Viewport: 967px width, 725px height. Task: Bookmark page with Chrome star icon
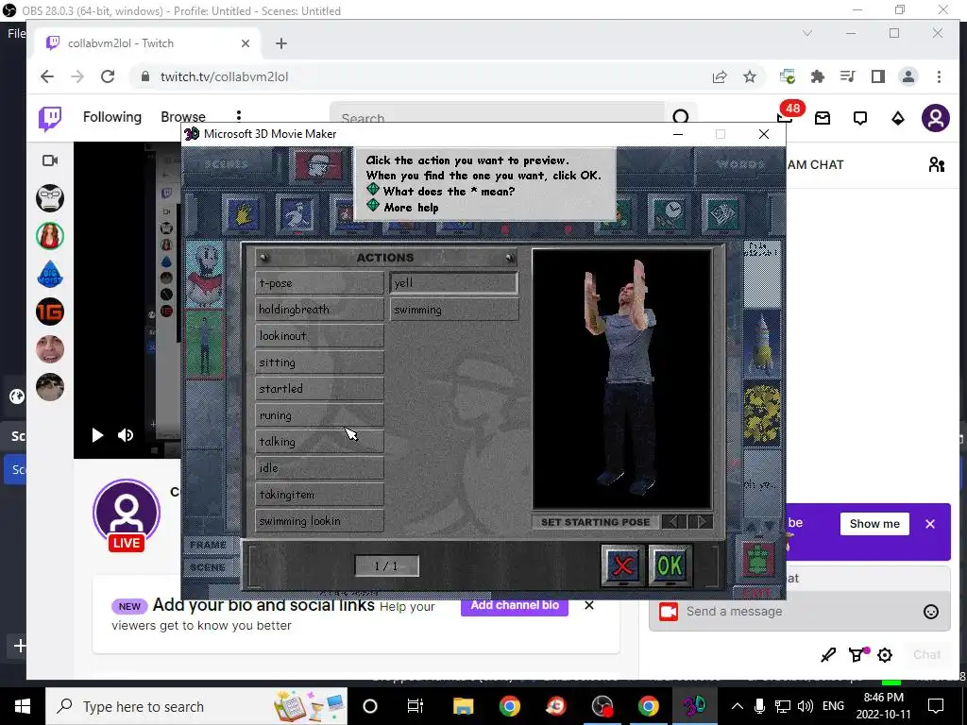pos(749,76)
